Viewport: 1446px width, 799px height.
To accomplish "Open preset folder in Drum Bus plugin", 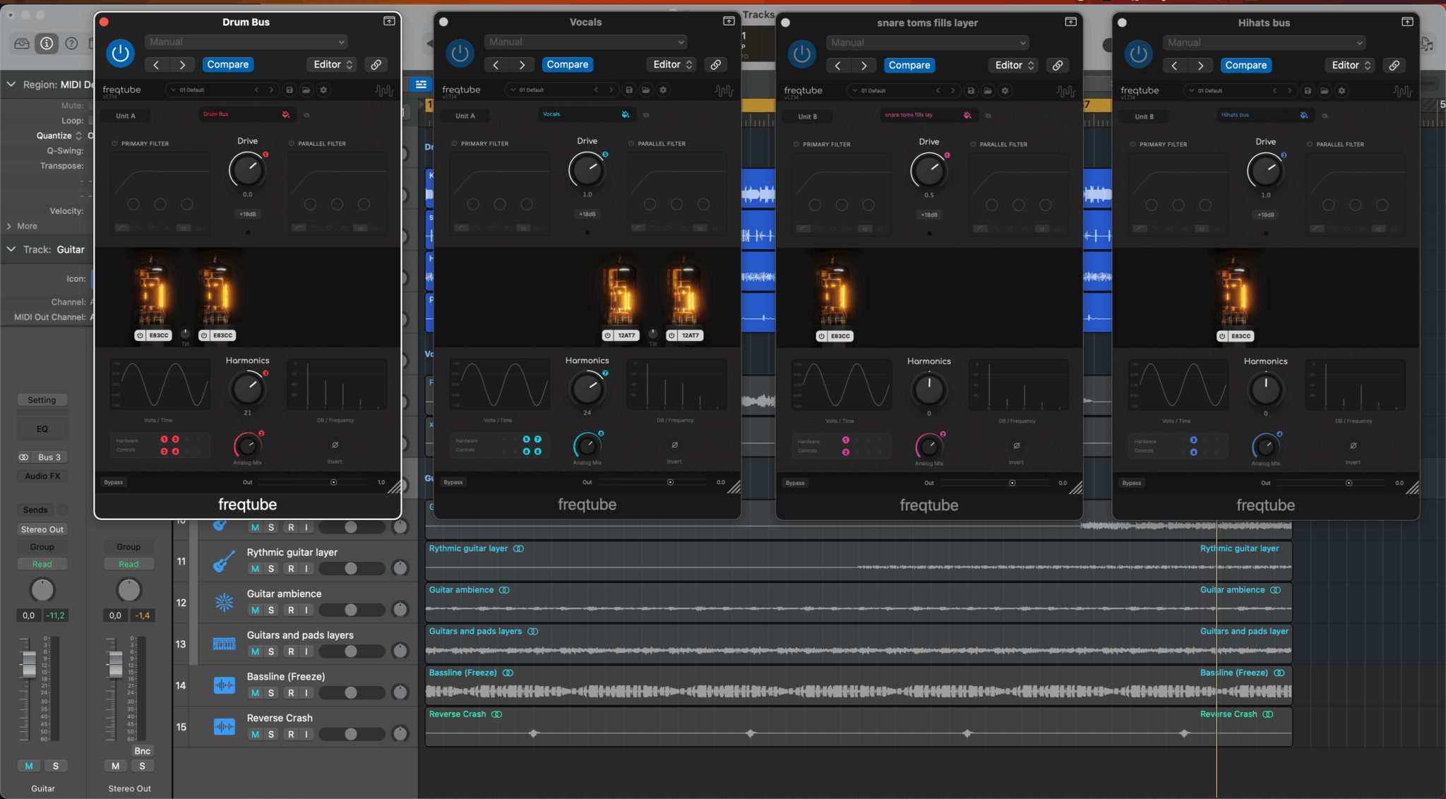I will point(306,90).
